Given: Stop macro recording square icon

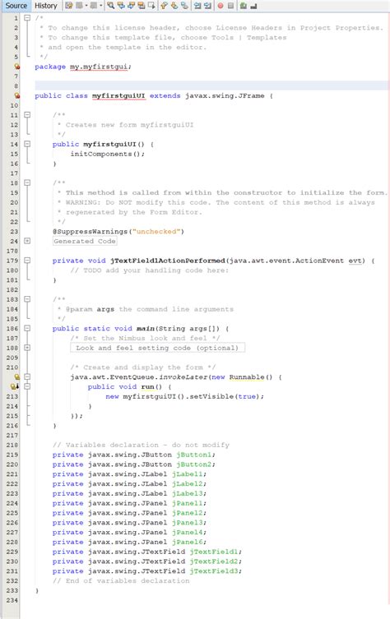Looking at the screenshot, I should tap(230, 6).
